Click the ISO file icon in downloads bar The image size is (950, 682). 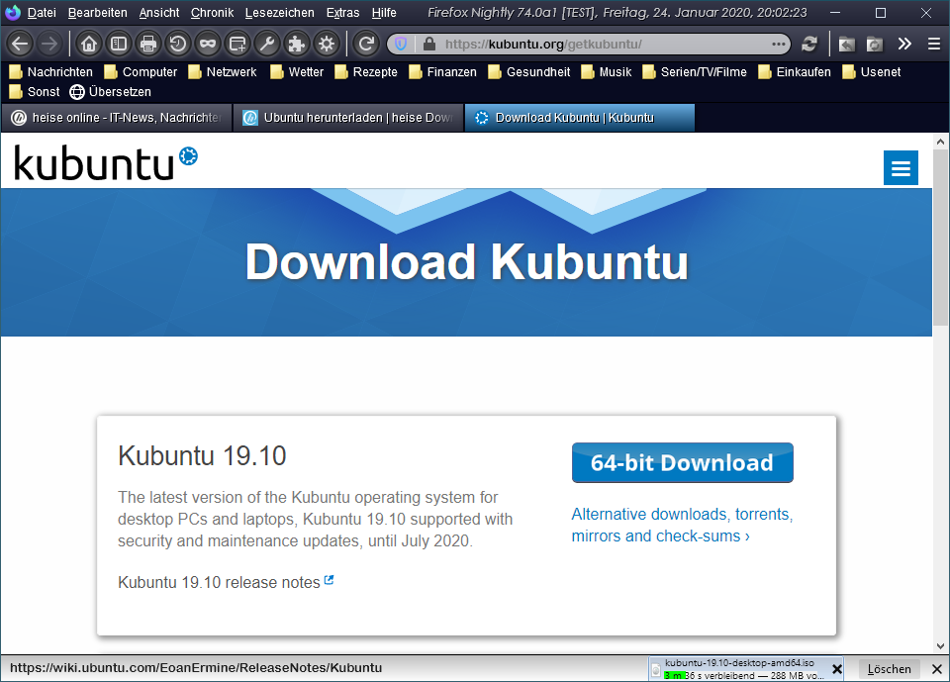655,669
